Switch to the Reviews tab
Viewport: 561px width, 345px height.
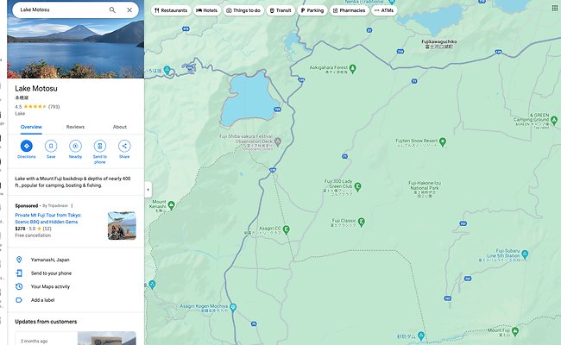coord(75,127)
